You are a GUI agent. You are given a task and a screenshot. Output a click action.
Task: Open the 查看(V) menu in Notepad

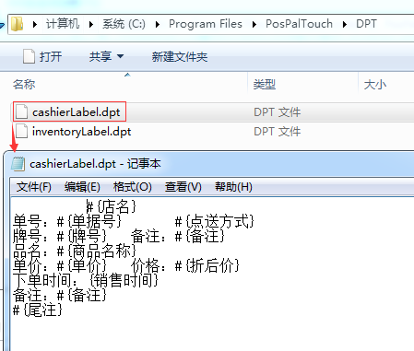click(x=183, y=187)
